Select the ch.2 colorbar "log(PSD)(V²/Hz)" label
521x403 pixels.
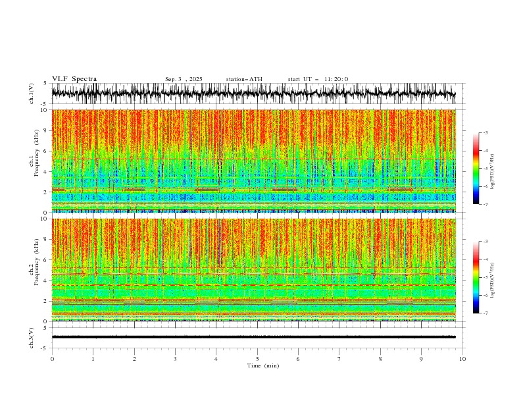pos(493,281)
